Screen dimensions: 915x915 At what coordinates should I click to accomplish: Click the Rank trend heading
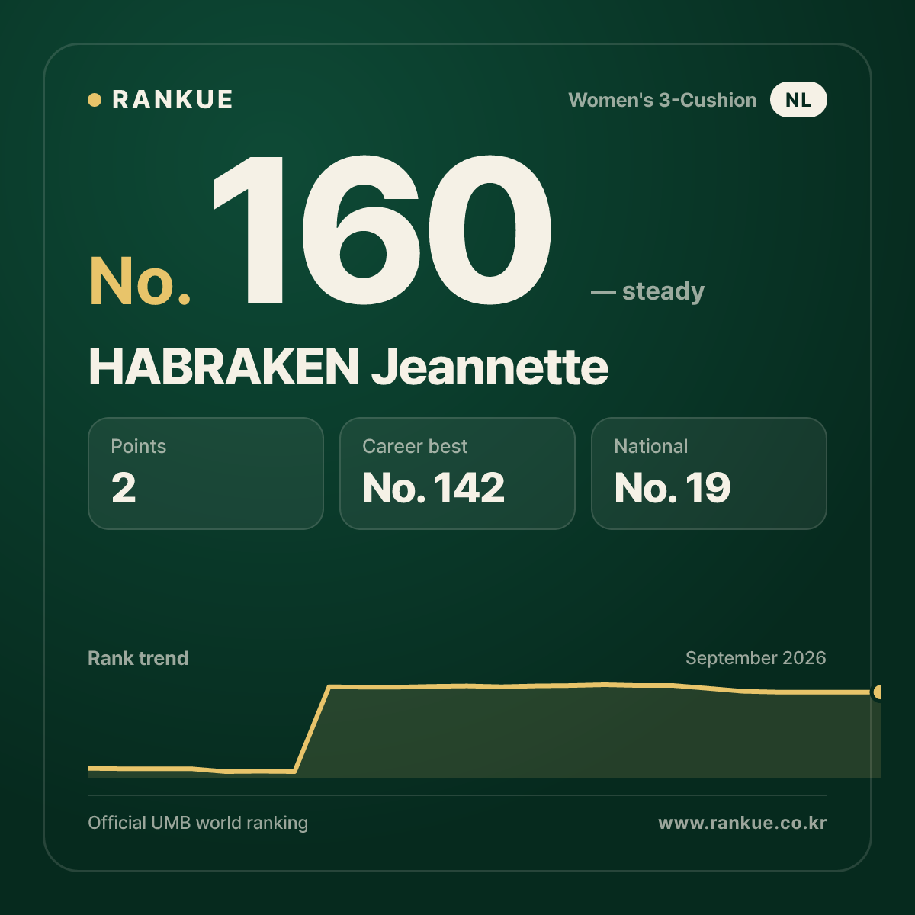tap(138, 658)
